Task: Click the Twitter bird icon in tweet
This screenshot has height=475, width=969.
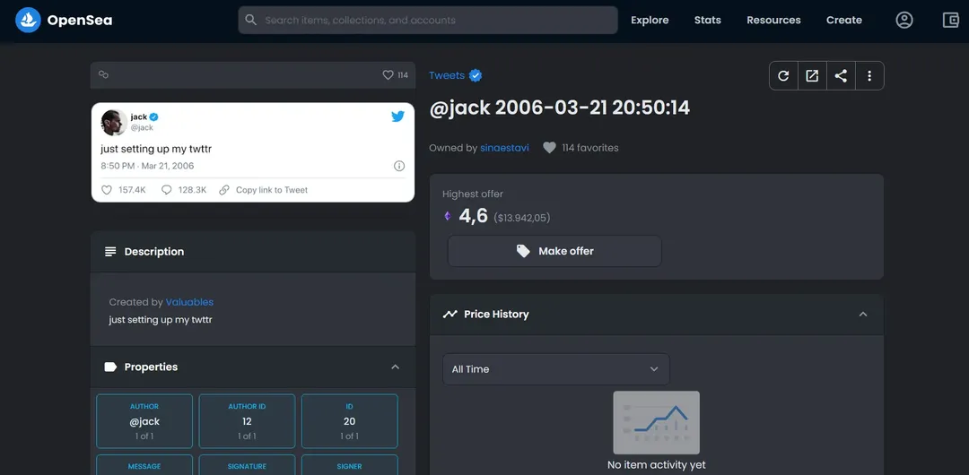Action: click(397, 117)
